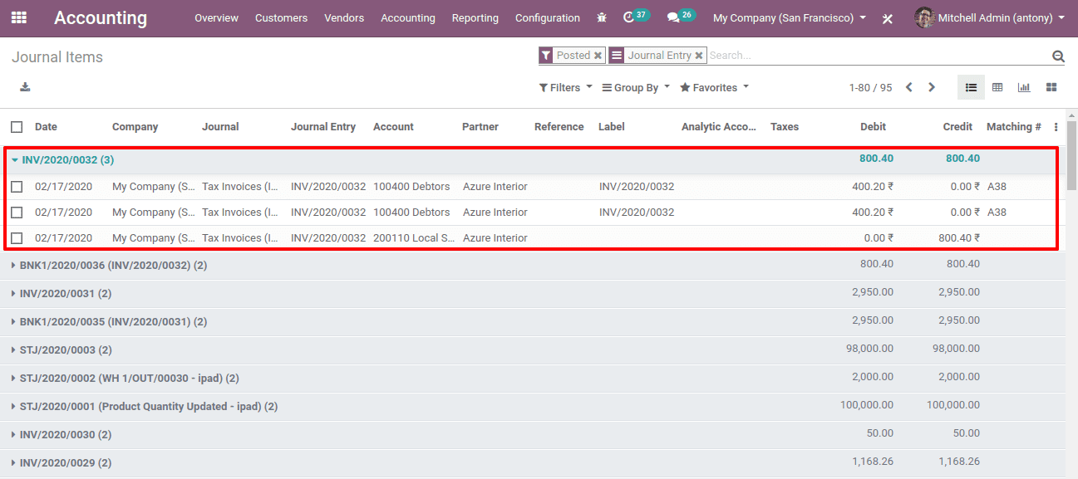
Task: Open the apps grid menu icon
Action: point(18,17)
